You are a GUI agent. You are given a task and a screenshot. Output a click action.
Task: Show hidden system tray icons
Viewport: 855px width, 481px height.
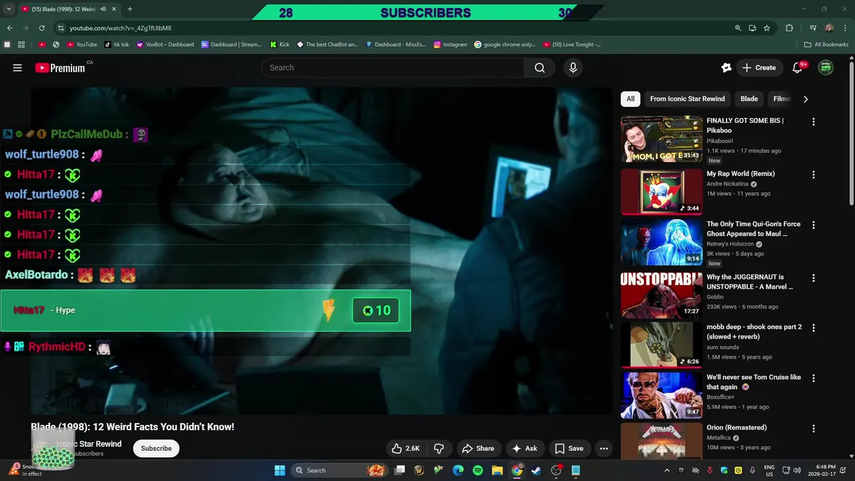[x=667, y=470]
